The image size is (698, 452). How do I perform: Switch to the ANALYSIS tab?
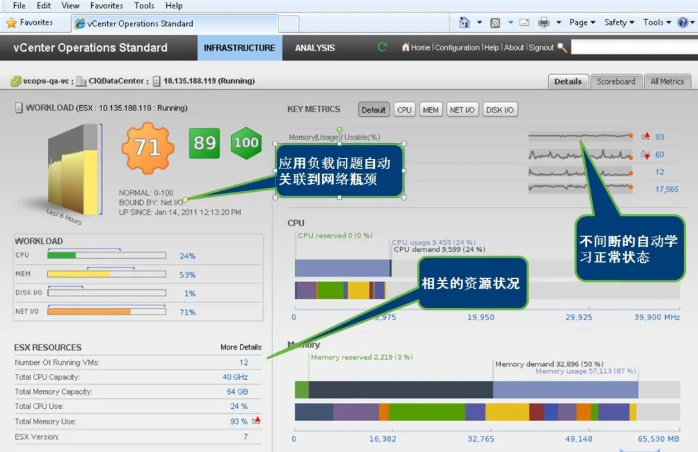[x=315, y=48]
